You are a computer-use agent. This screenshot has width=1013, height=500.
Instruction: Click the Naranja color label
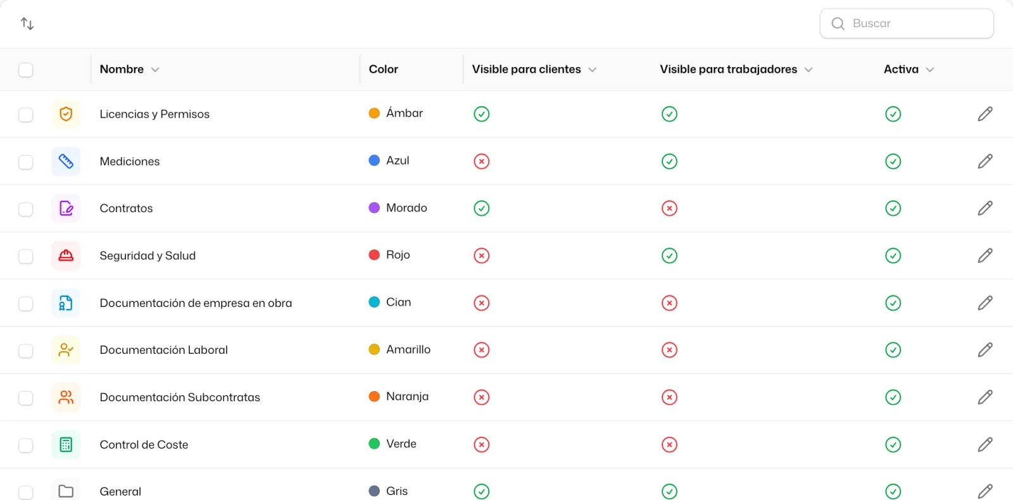[407, 396]
